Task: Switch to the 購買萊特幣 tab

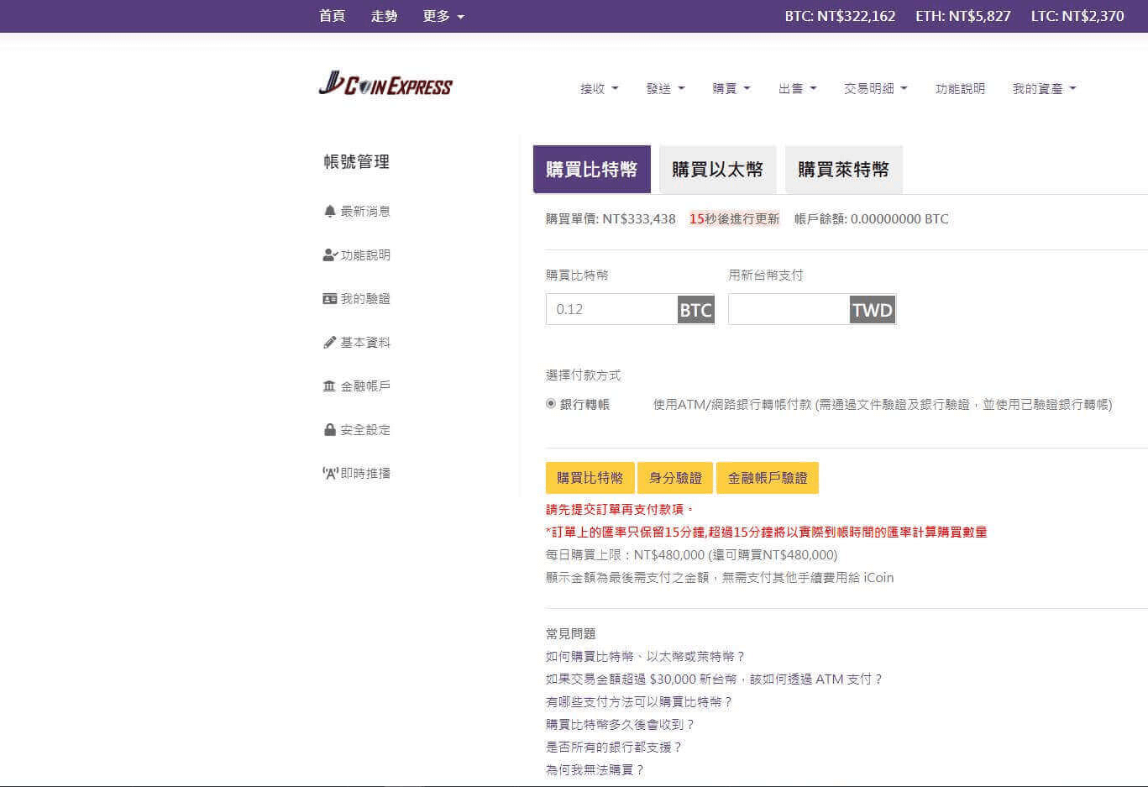Action: coord(843,170)
